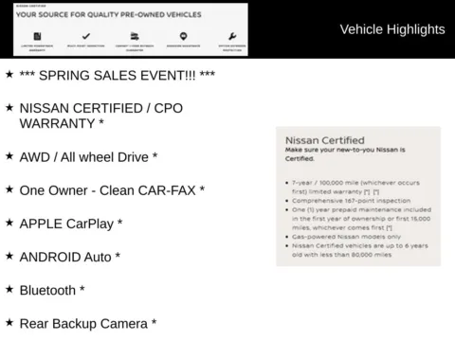The width and height of the screenshot is (455, 341).
Task: Click the star bullet beside Spring Sales Event
Action: click(9, 74)
